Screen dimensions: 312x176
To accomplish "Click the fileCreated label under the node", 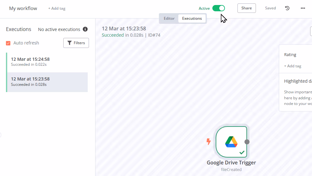I will [231, 170].
